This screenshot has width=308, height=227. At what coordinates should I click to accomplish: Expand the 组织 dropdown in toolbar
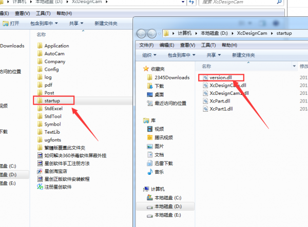tap(149, 55)
